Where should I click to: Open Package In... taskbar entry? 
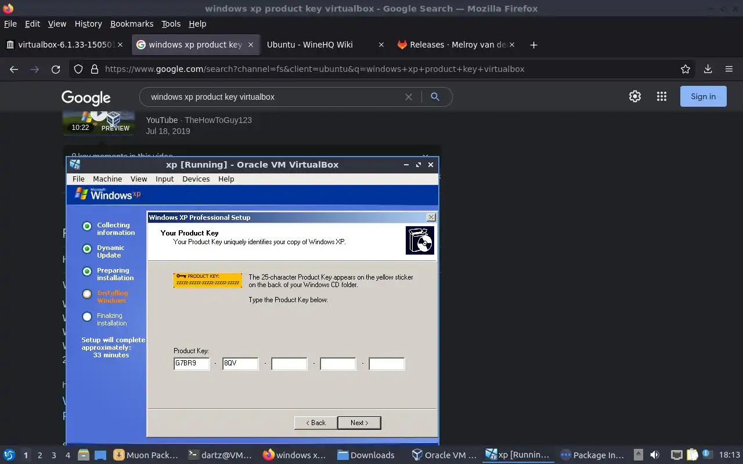click(593, 455)
